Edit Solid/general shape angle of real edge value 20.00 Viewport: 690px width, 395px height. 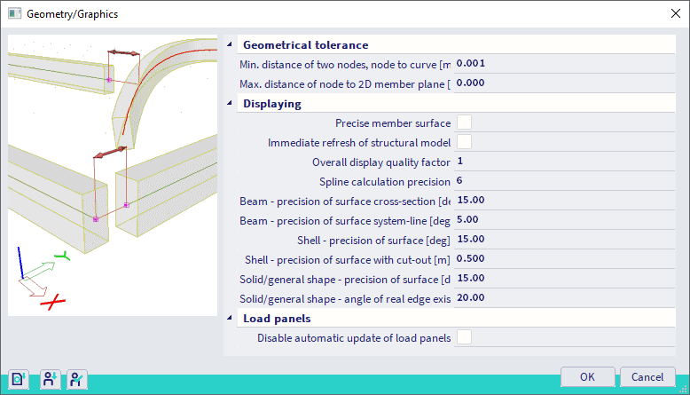pyautogui.click(x=564, y=298)
